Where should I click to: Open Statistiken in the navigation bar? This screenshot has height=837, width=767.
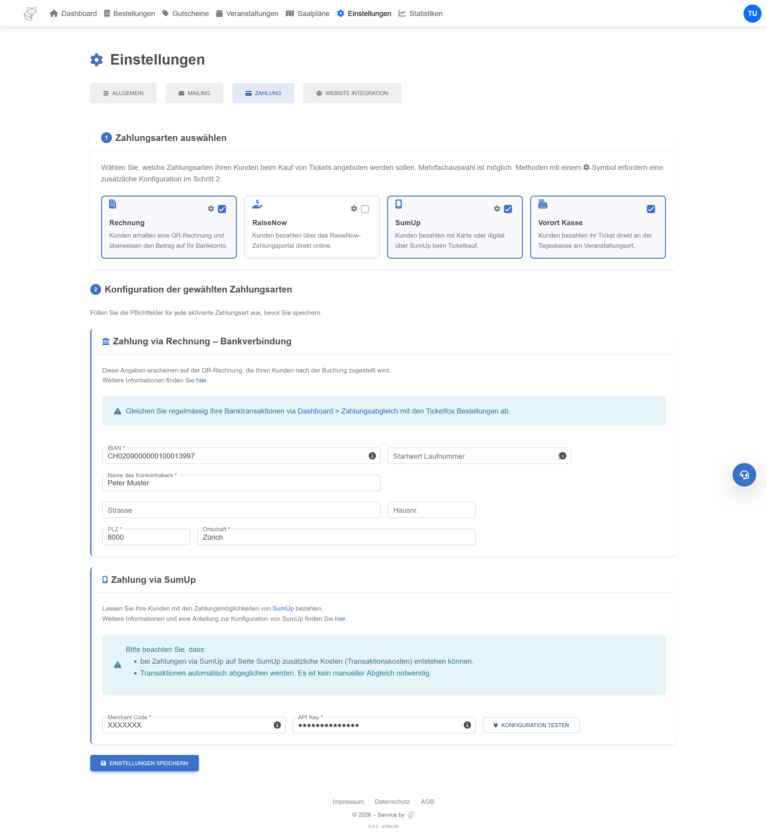tap(420, 14)
